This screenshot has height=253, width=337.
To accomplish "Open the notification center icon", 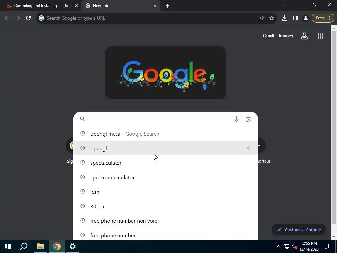I will pyautogui.click(x=326, y=246).
